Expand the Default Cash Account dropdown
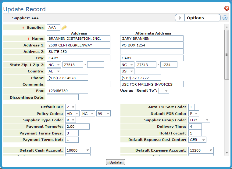This screenshot has height=169, width=232. pos(78,150)
